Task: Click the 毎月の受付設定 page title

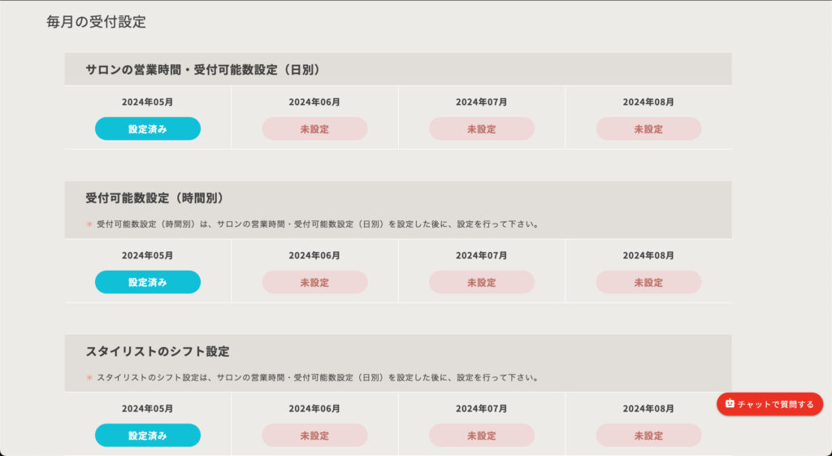Action: pos(96,22)
